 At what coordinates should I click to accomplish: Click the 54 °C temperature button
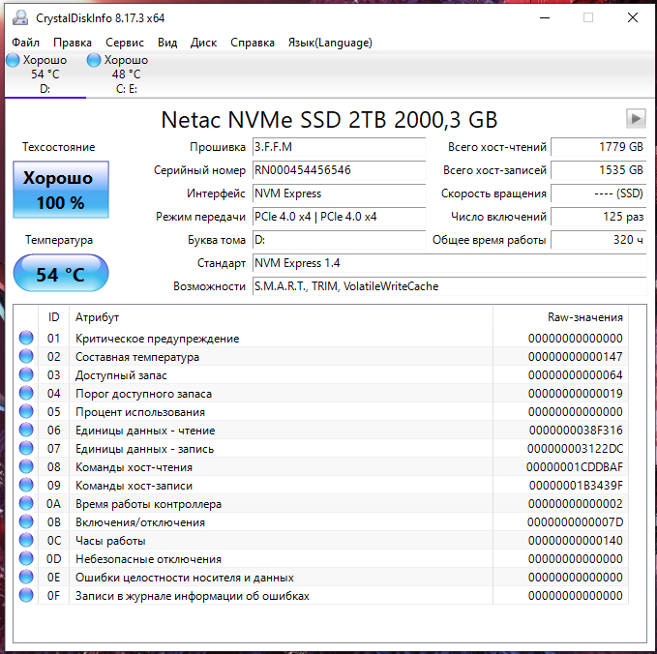[60, 275]
